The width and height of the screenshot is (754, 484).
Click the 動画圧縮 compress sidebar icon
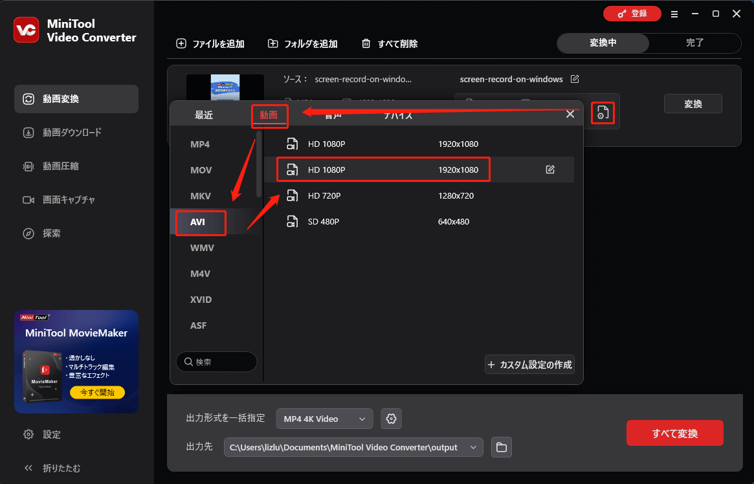tap(28, 166)
